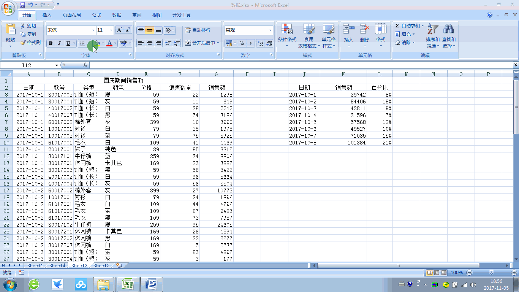This screenshot has width=519, height=292.
Task: Switch to the Sheet3 worksheet tab
Action: 101,265
